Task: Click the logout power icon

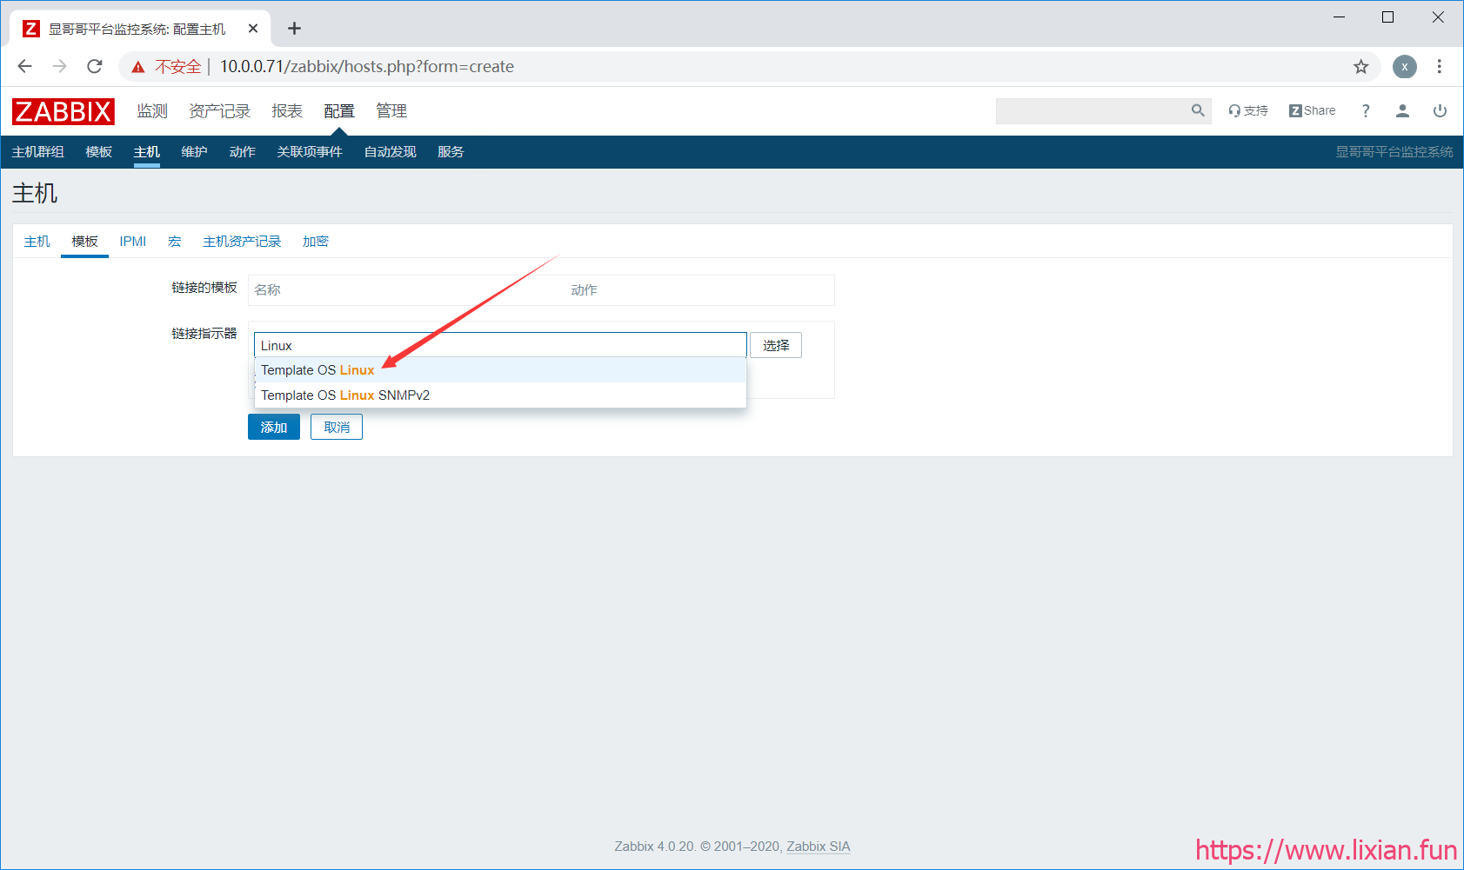Action: click(1440, 110)
